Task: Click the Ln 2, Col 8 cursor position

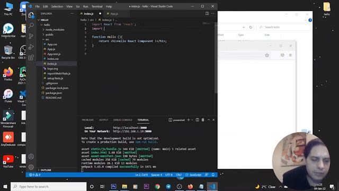Action: tap(141, 175)
